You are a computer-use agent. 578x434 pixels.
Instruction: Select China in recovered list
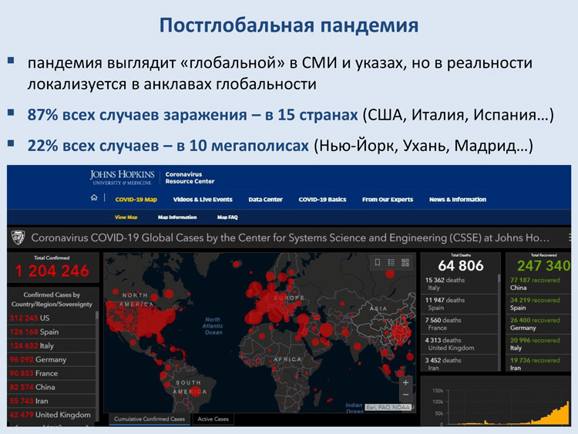click(x=534, y=284)
